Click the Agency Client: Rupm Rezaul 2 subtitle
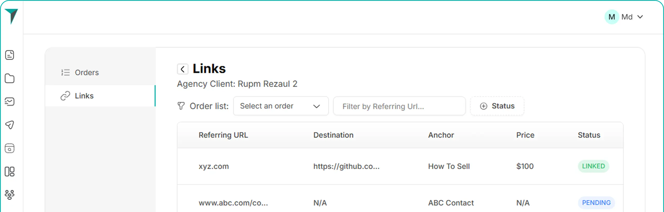The height and width of the screenshot is (212, 664). (237, 84)
